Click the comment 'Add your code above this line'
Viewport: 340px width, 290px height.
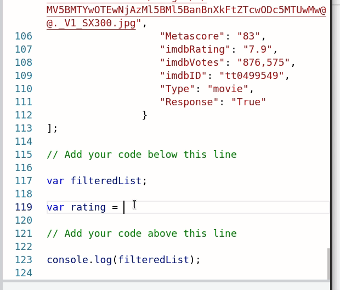(141, 234)
